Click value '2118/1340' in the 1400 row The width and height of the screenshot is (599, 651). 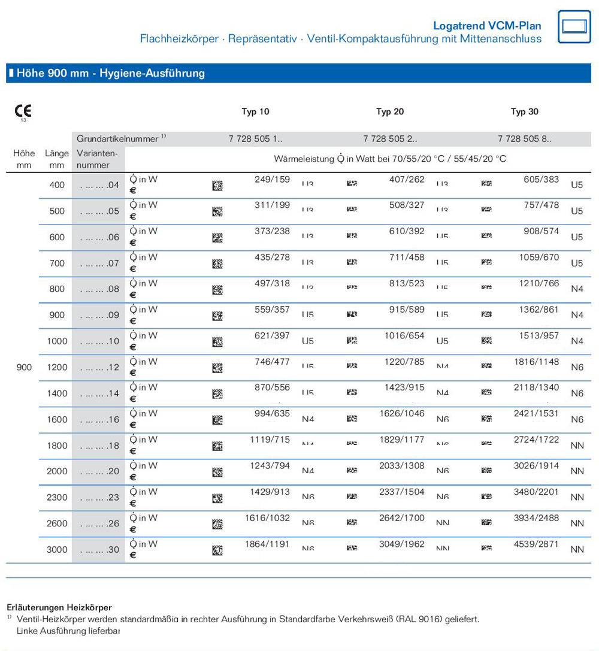(536, 387)
